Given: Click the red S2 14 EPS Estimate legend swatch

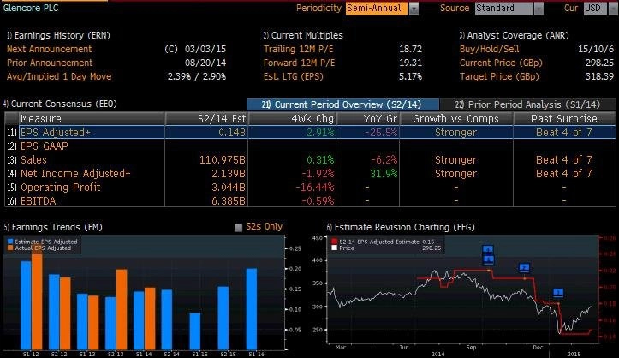Looking at the screenshot, I should 335,242.
